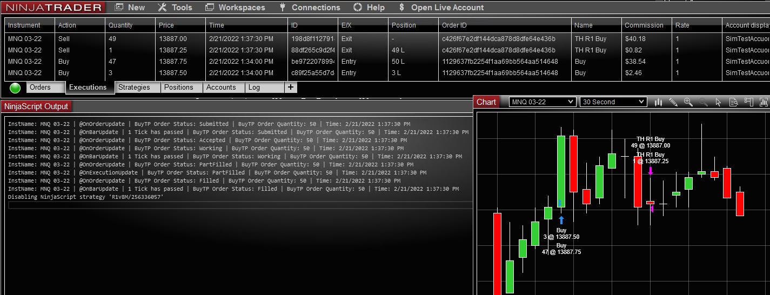Click the chart bar style icon
Viewport: 770px width, 295px height.
coord(658,102)
